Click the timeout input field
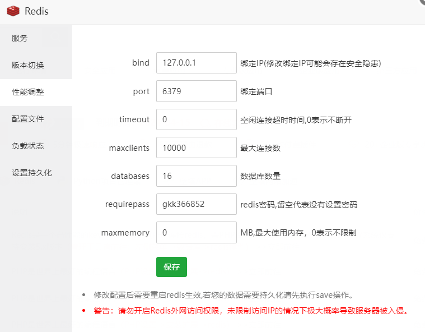 (x=196, y=119)
